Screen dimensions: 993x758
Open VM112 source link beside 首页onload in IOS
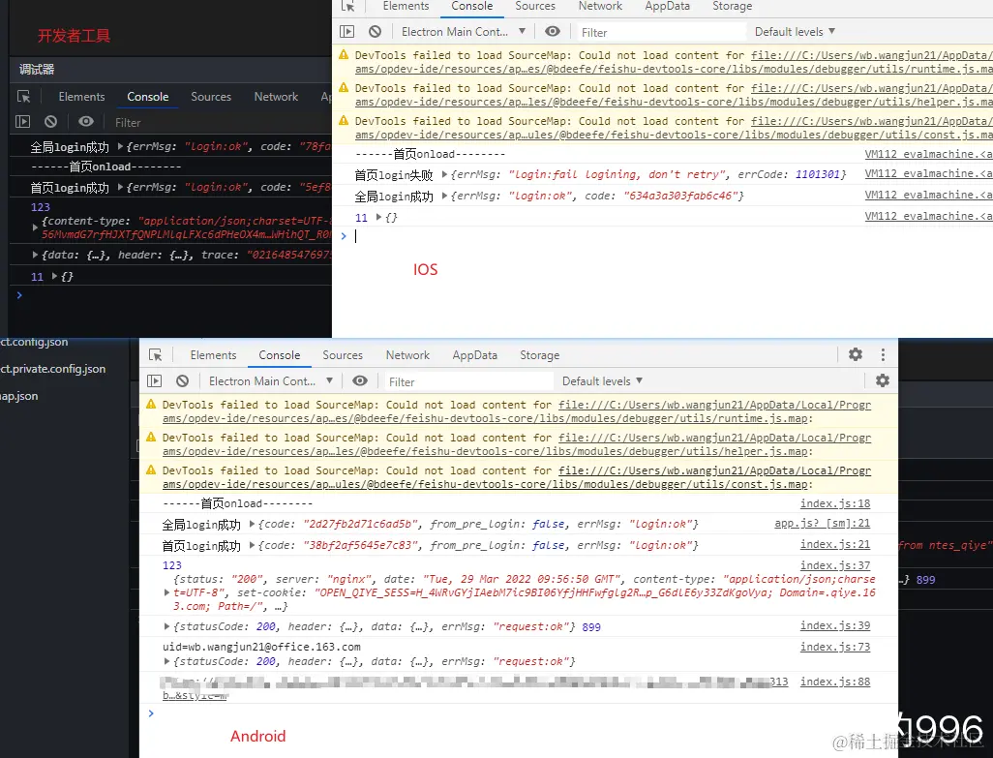tap(928, 154)
